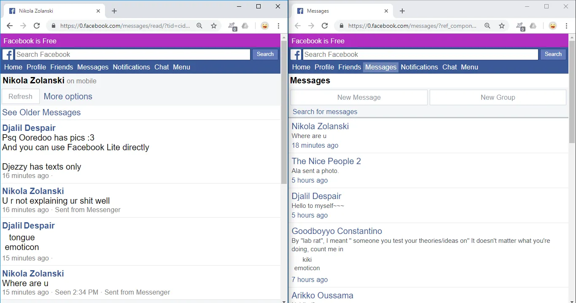Click New Message button
The height and width of the screenshot is (303, 576).
tap(359, 97)
